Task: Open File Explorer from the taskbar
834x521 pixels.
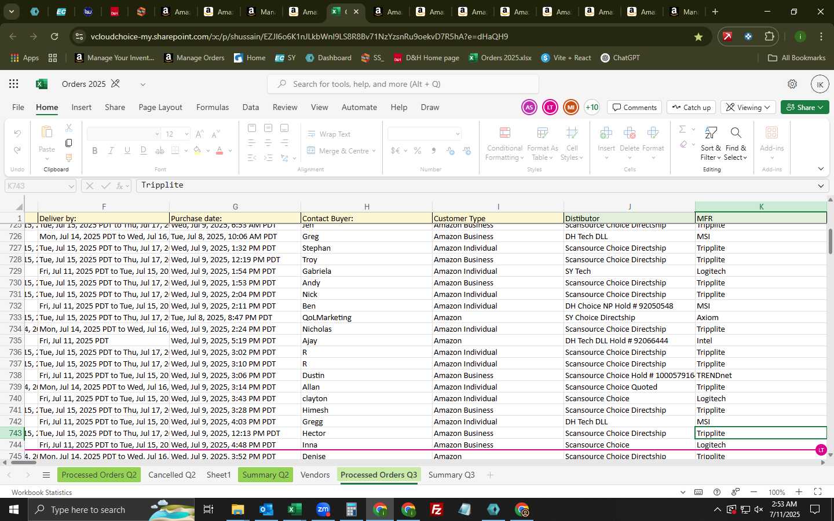Action: tap(238, 509)
